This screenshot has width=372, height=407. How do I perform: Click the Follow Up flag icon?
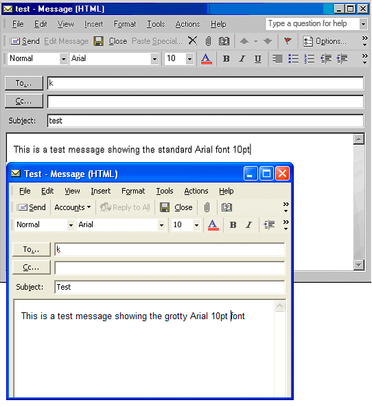[x=288, y=40]
